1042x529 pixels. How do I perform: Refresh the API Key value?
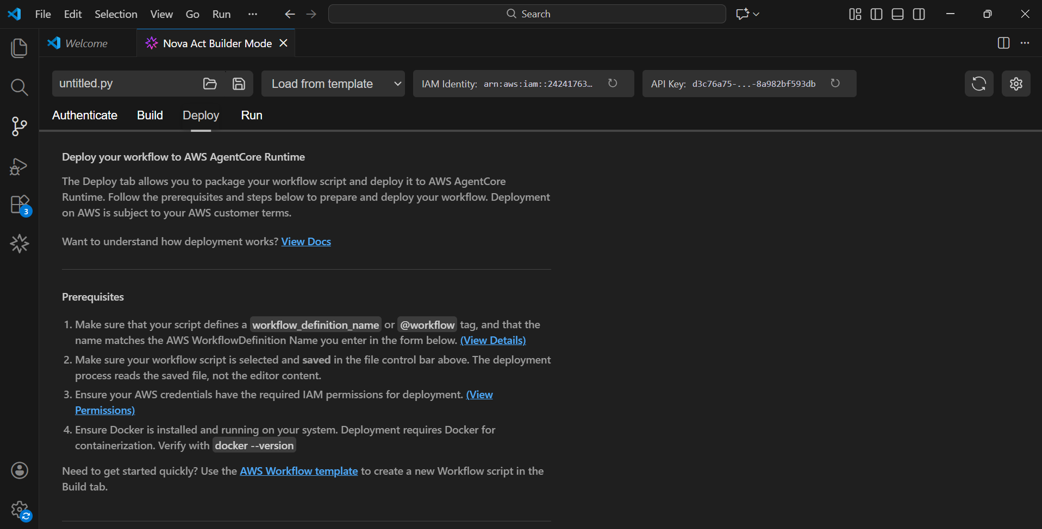pos(835,83)
